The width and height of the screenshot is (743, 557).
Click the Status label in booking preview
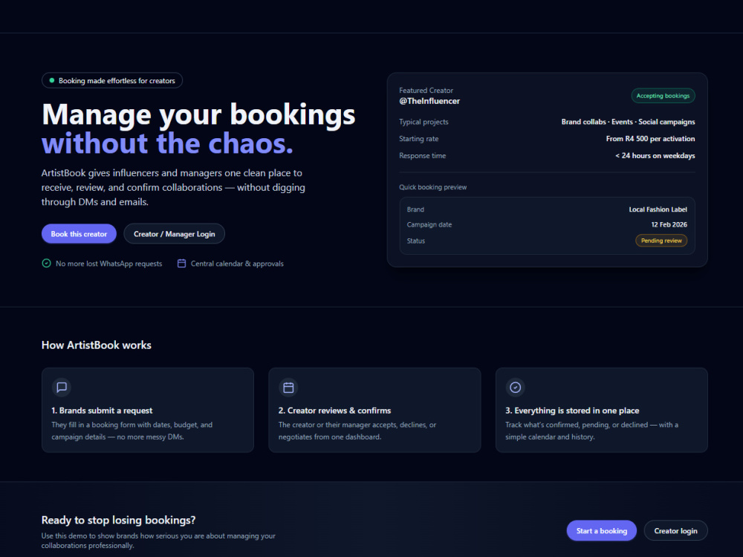coord(416,241)
